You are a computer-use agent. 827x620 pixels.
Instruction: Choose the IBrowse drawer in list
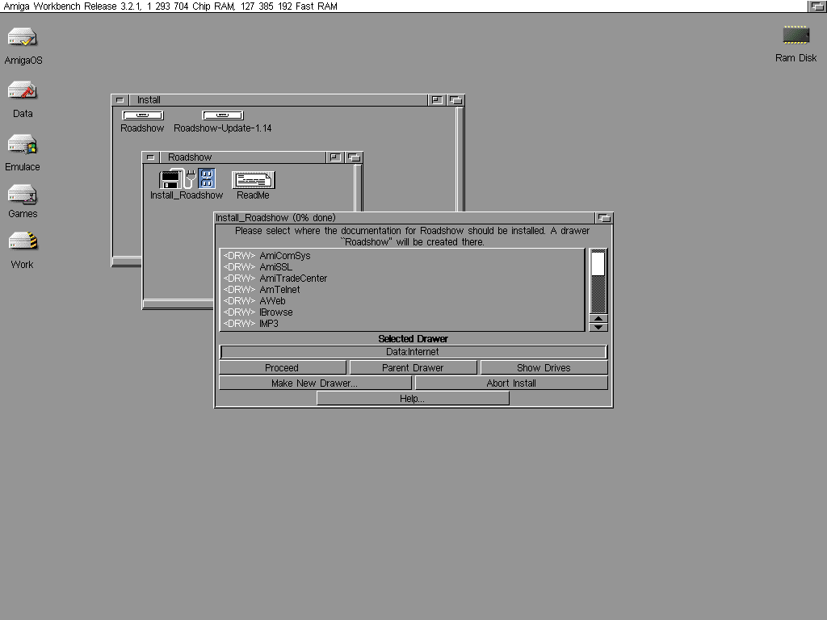tap(275, 312)
